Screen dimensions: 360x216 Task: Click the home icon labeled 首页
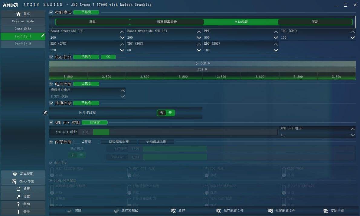click(18, 14)
